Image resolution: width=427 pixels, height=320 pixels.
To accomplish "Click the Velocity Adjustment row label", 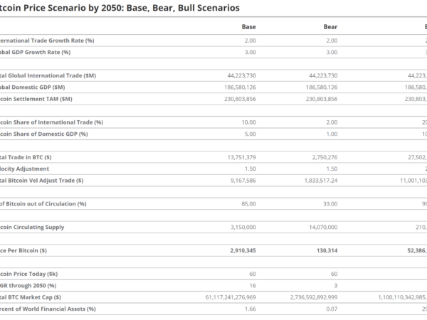I will click(x=25, y=169).
